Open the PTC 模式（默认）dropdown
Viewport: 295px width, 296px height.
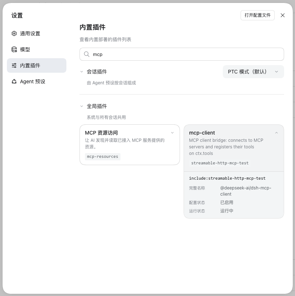(x=253, y=72)
